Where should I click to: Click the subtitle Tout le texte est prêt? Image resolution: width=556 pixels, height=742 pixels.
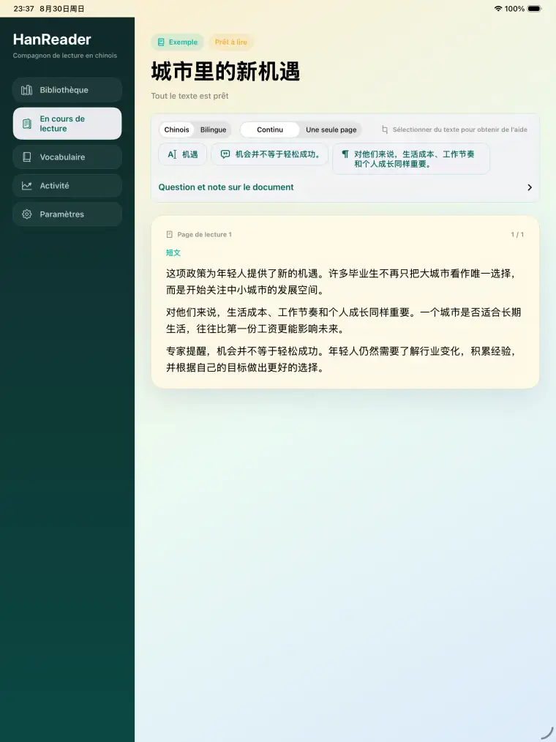189,96
